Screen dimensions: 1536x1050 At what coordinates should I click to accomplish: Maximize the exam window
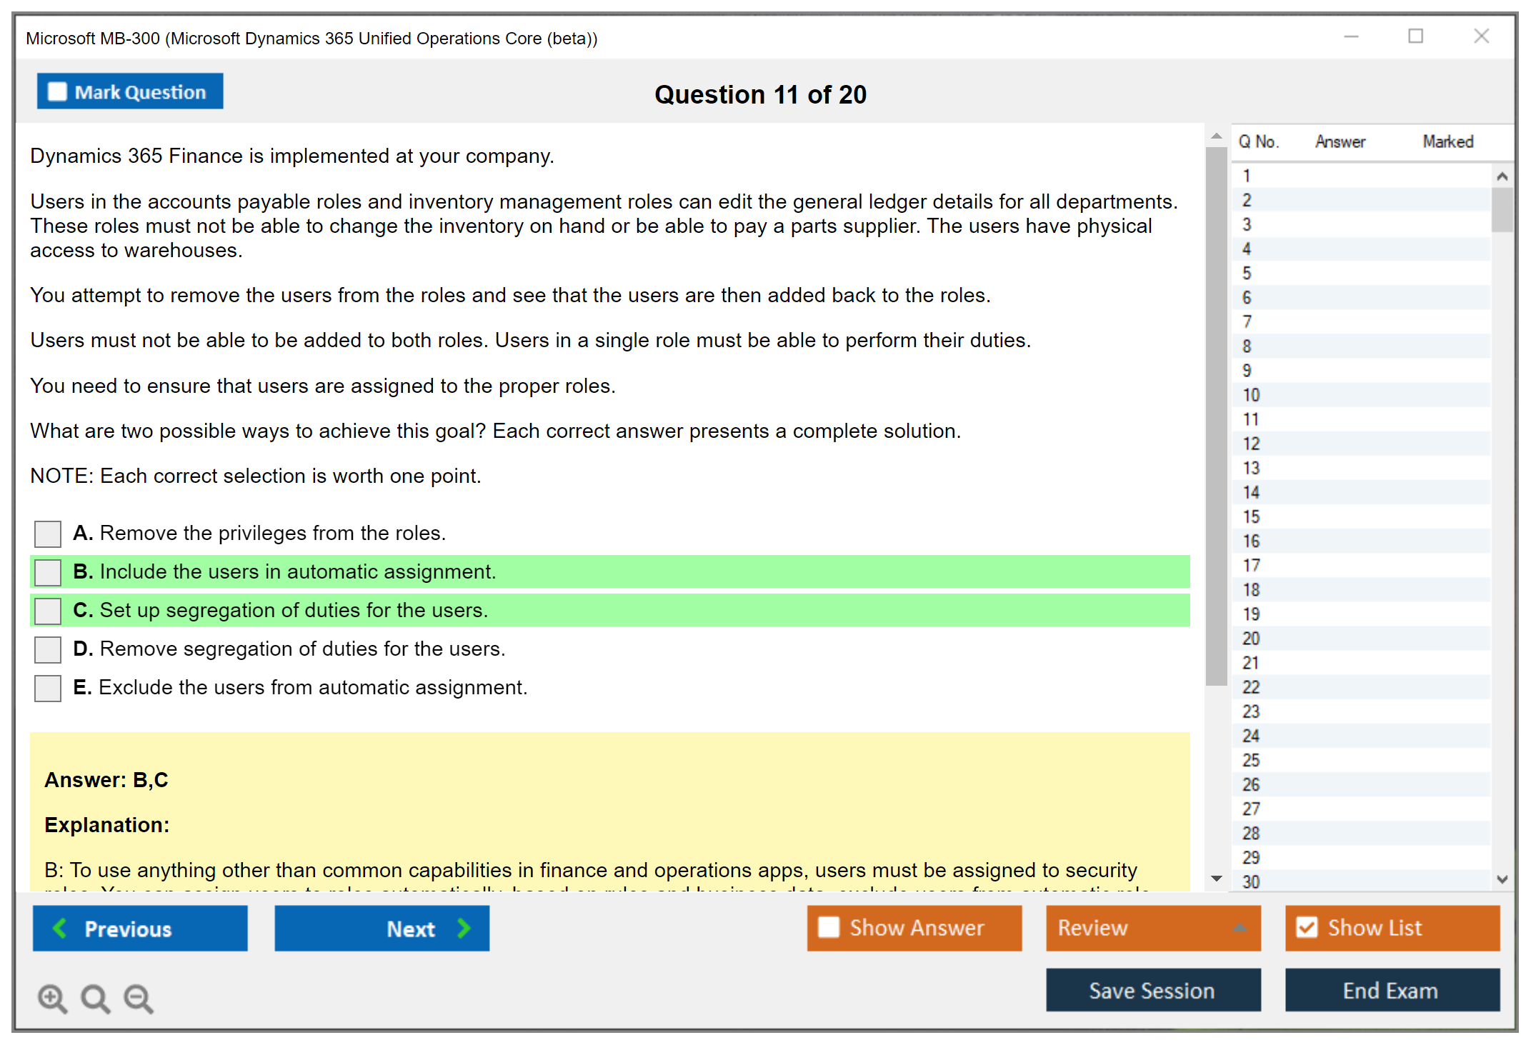tap(1415, 36)
